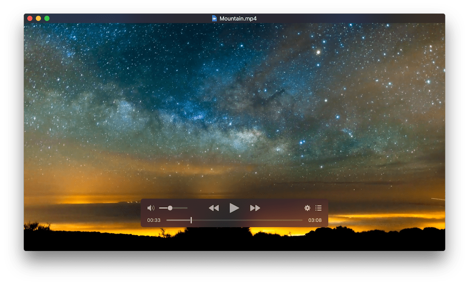Viewport: 469px width, 285px height.
Task: Show the playlist list icon
Action: coord(319,208)
